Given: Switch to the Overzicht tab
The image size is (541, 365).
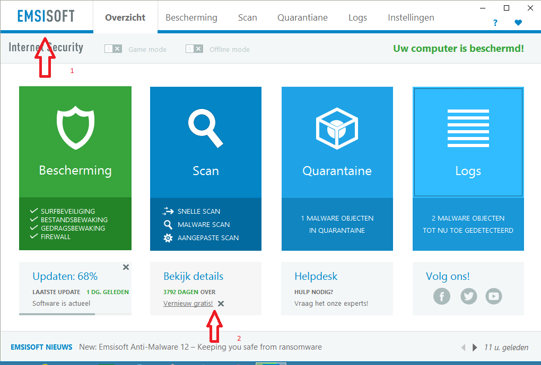Looking at the screenshot, I should tap(125, 17).
